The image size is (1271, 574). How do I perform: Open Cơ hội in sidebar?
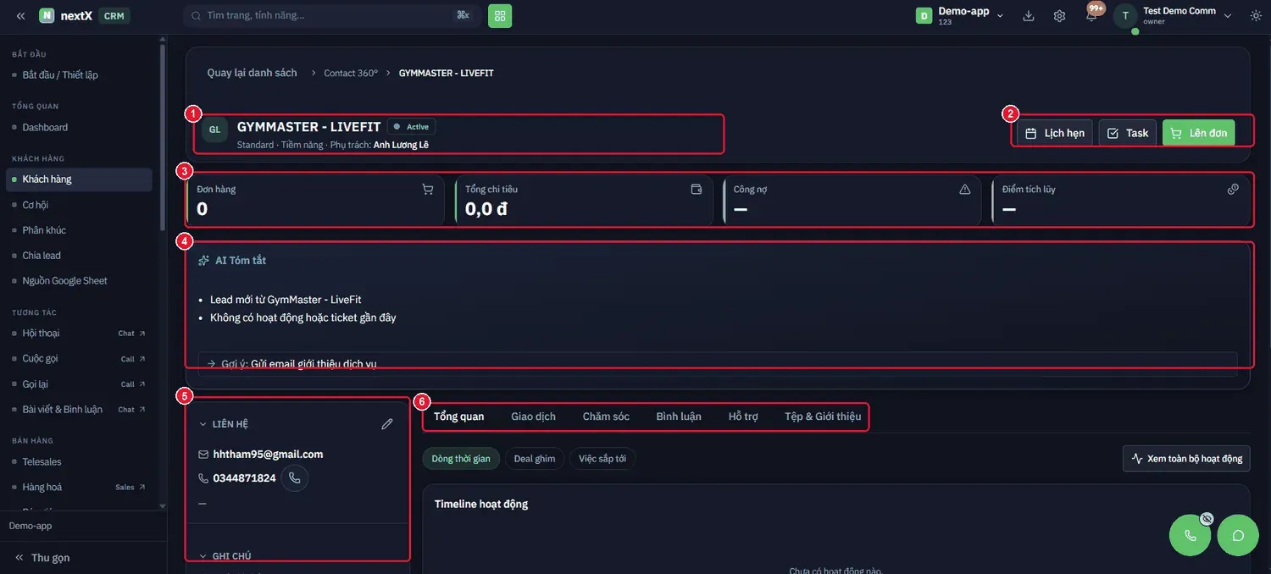36,205
